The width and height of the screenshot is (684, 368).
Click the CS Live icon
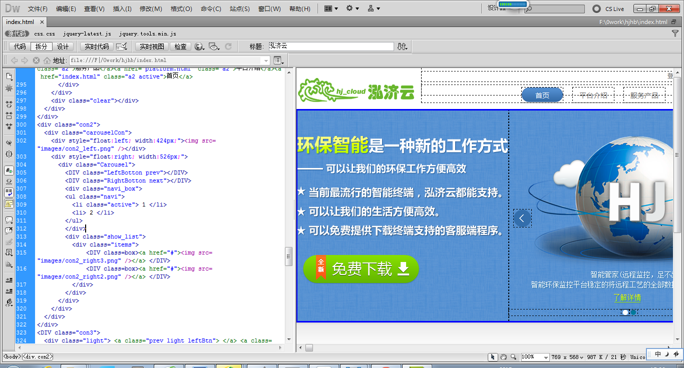click(x=596, y=8)
